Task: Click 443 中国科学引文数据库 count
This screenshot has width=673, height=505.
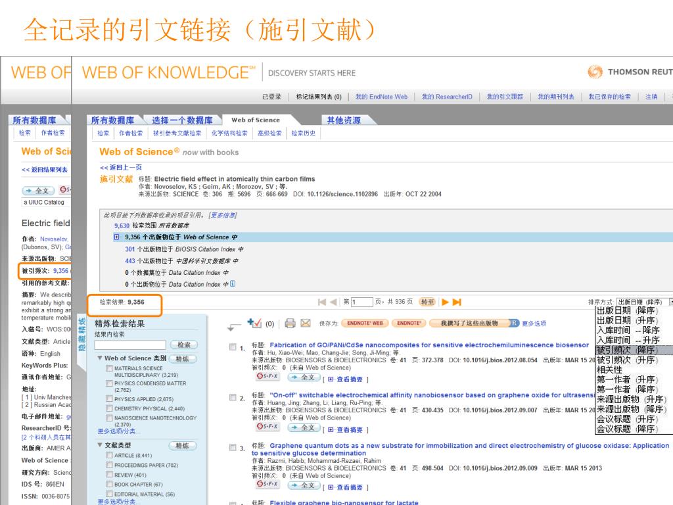Action: pos(129,260)
